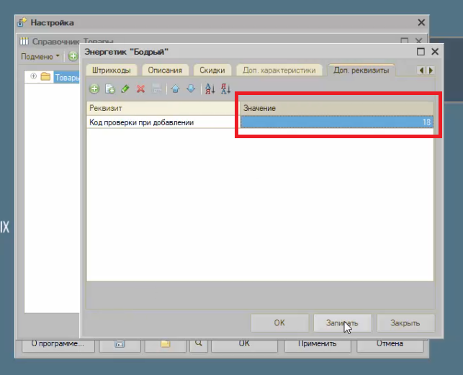This screenshot has width=463, height=375.
Task: Open the Подменю dropdown menu
Action: click(x=40, y=56)
